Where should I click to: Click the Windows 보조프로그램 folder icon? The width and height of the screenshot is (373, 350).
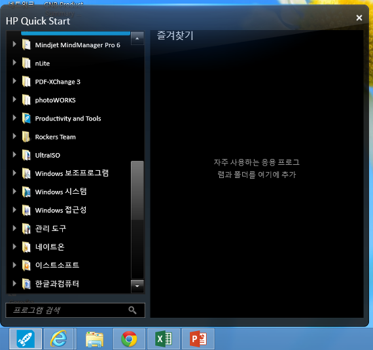26,173
